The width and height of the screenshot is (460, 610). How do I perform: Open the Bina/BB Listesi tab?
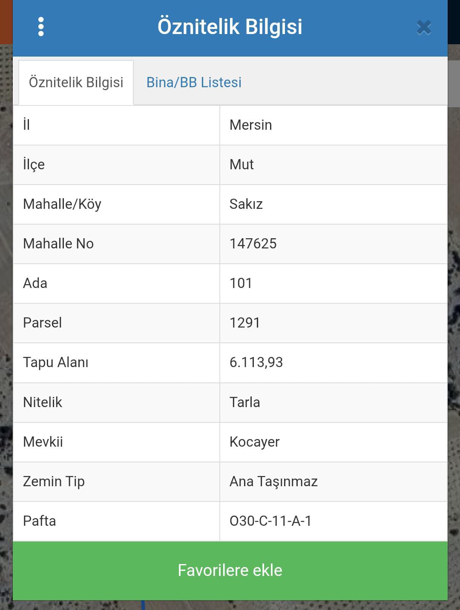(194, 83)
